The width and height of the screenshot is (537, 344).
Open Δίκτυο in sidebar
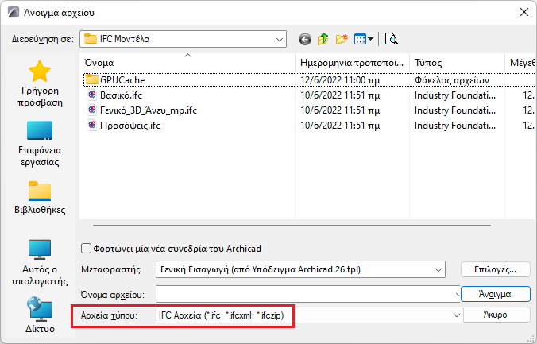40,315
